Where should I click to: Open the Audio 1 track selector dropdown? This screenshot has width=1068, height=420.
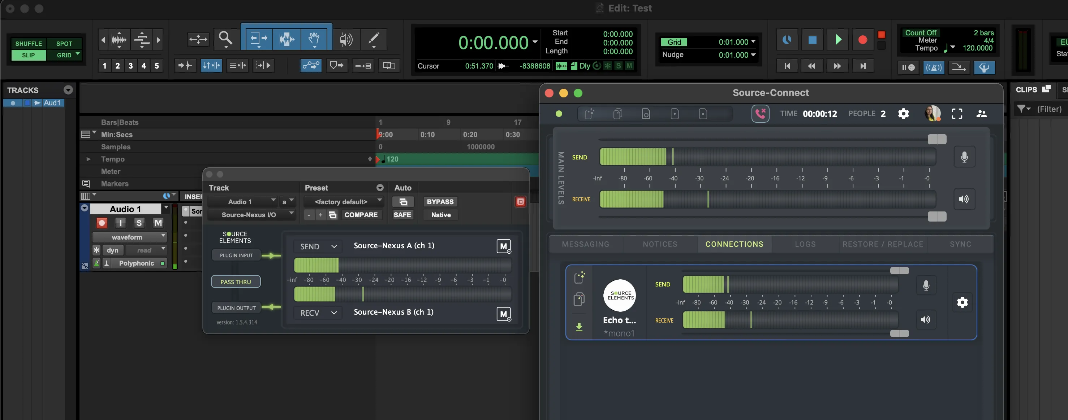[242, 202]
